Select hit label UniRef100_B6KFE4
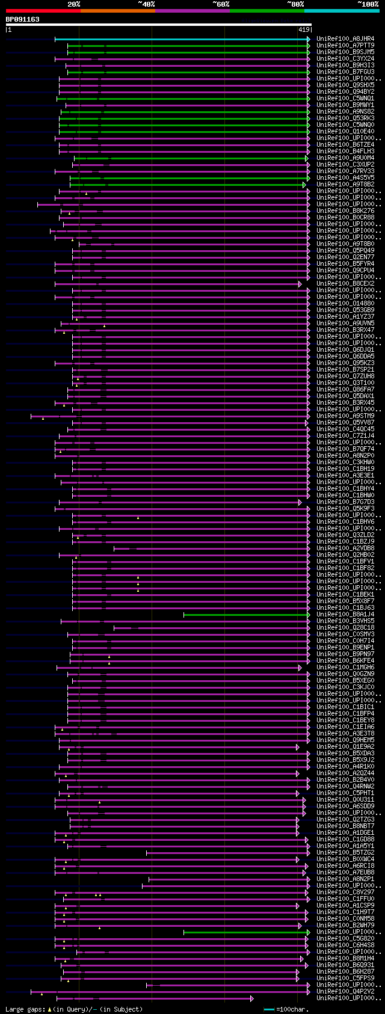Image resolution: width=385 pixels, height=1014 pixels. 345,661
